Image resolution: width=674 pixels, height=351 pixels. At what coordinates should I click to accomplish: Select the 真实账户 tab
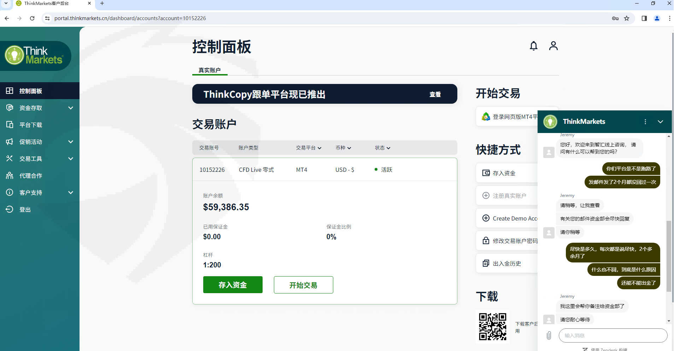[210, 70]
